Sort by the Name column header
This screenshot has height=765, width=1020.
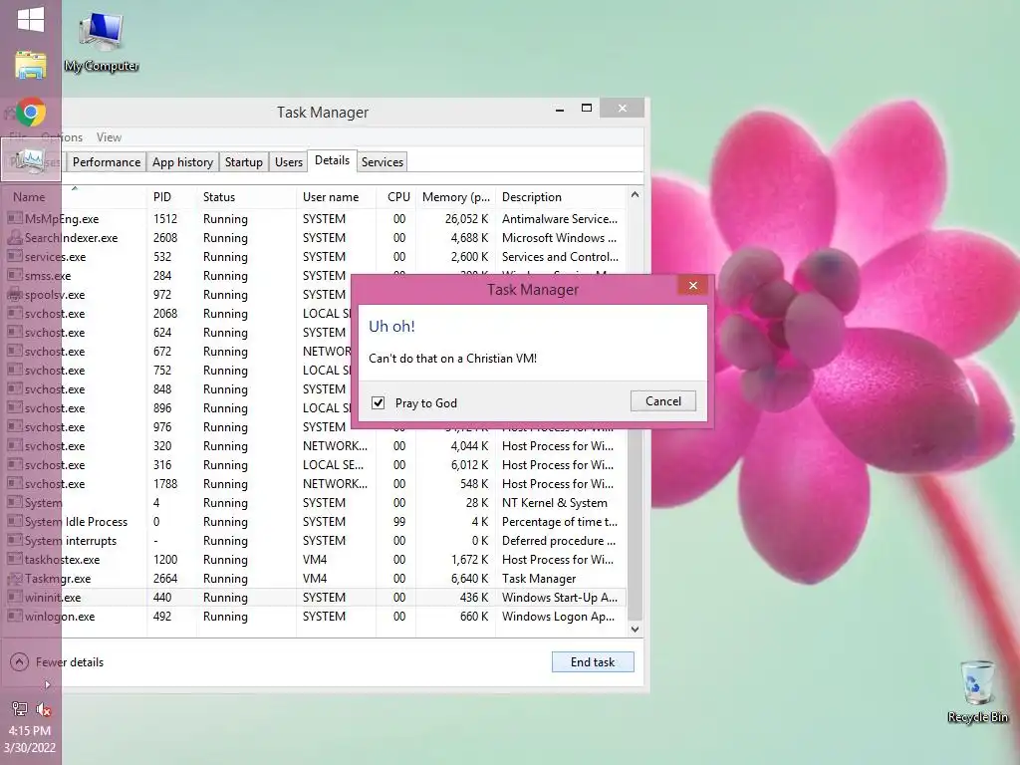point(77,197)
